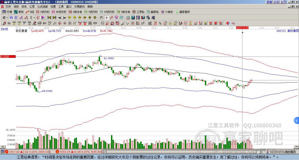Toggle the 极反通道 indicator button in toolbar

[38, 18]
